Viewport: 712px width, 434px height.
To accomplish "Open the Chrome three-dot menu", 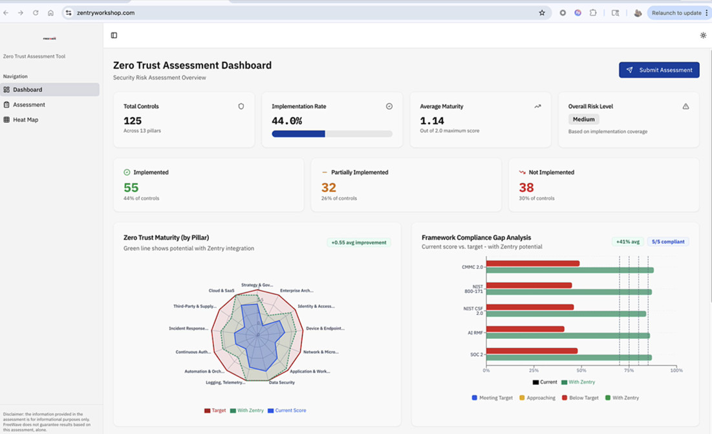I will (x=706, y=13).
